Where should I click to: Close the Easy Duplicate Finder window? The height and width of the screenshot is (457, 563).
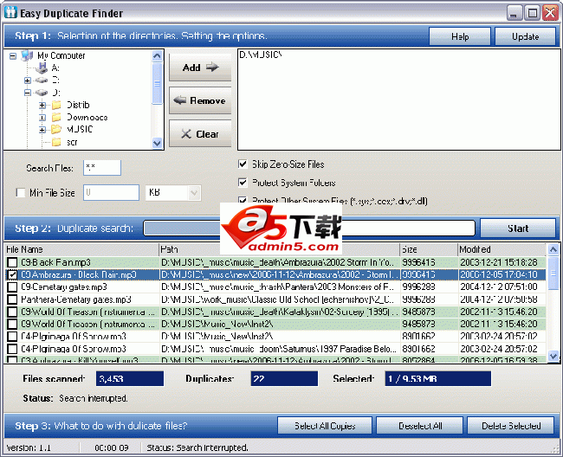click(550, 13)
